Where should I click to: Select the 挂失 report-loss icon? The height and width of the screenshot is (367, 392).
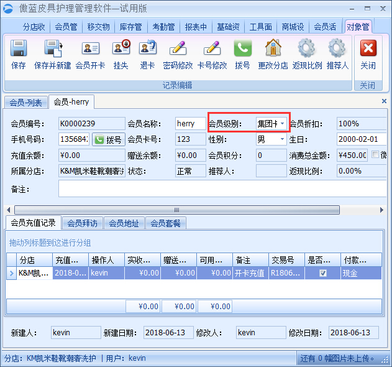(121, 50)
